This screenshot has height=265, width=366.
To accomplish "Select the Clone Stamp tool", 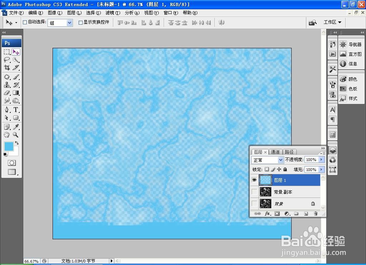I will [7, 85].
